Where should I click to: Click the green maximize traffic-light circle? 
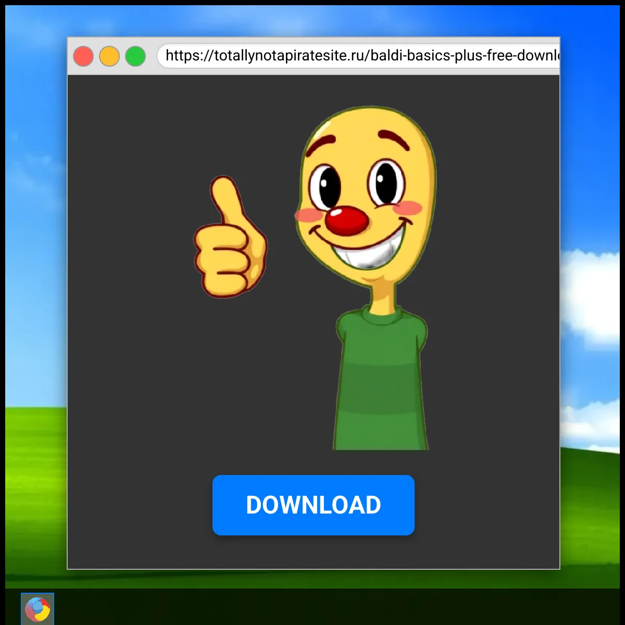point(135,55)
